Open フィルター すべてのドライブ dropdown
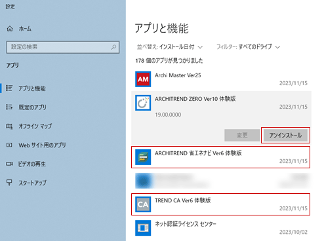 pyautogui.click(x=248, y=46)
